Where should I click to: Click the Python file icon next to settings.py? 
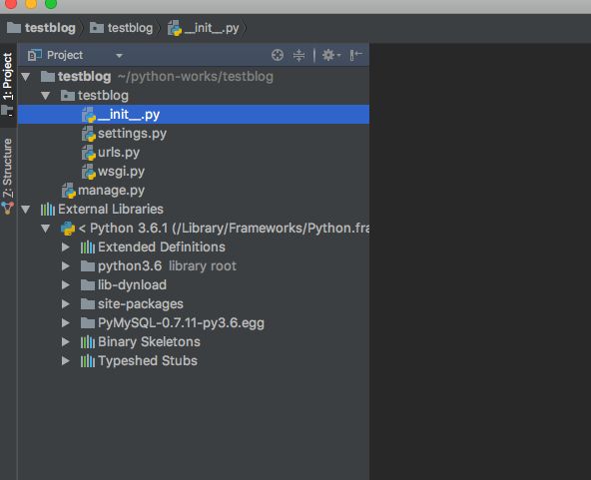point(89,134)
